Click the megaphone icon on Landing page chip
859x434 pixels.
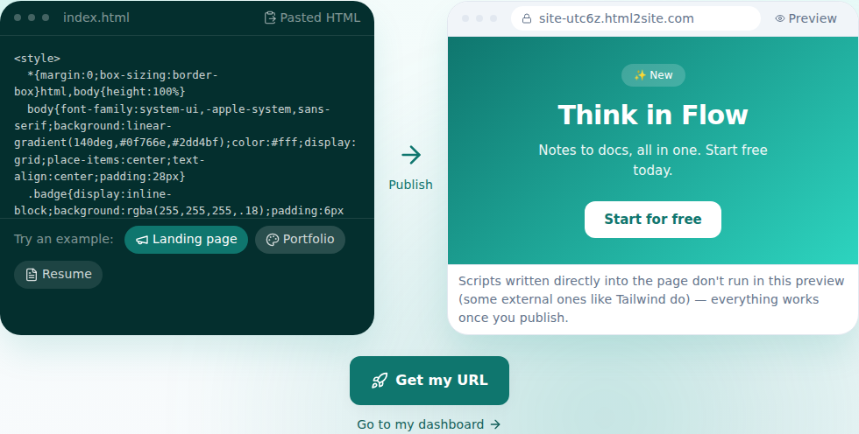pos(142,240)
